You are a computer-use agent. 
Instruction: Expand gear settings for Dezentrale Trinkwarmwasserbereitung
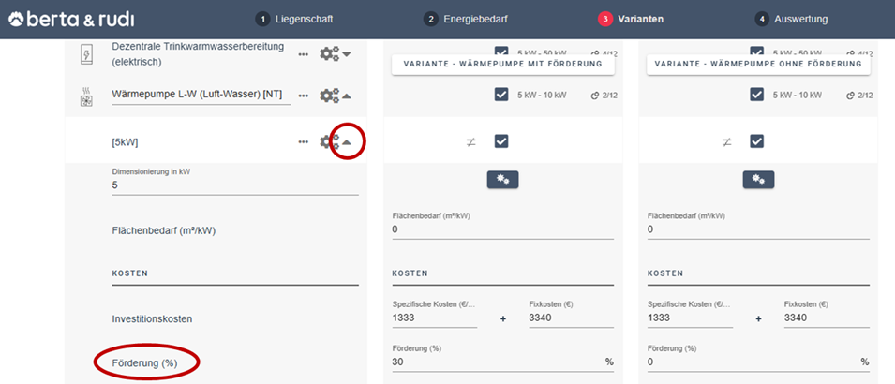click(335, 54)
